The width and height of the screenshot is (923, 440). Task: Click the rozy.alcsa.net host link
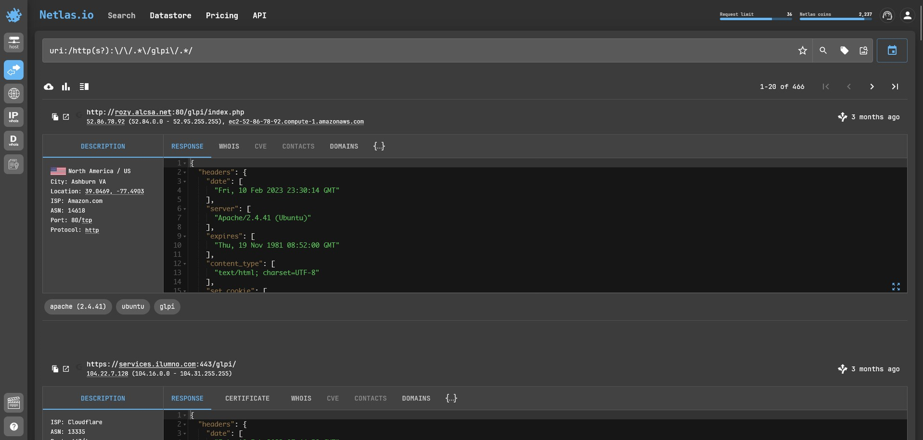(143, 112)
